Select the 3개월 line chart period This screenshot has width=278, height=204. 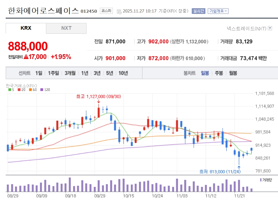click(x=70, y=73)
